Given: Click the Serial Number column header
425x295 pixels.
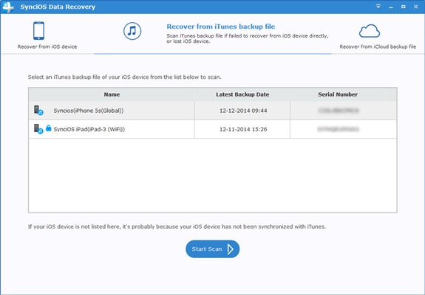Looking at the screenshot, I should [338, 94].
